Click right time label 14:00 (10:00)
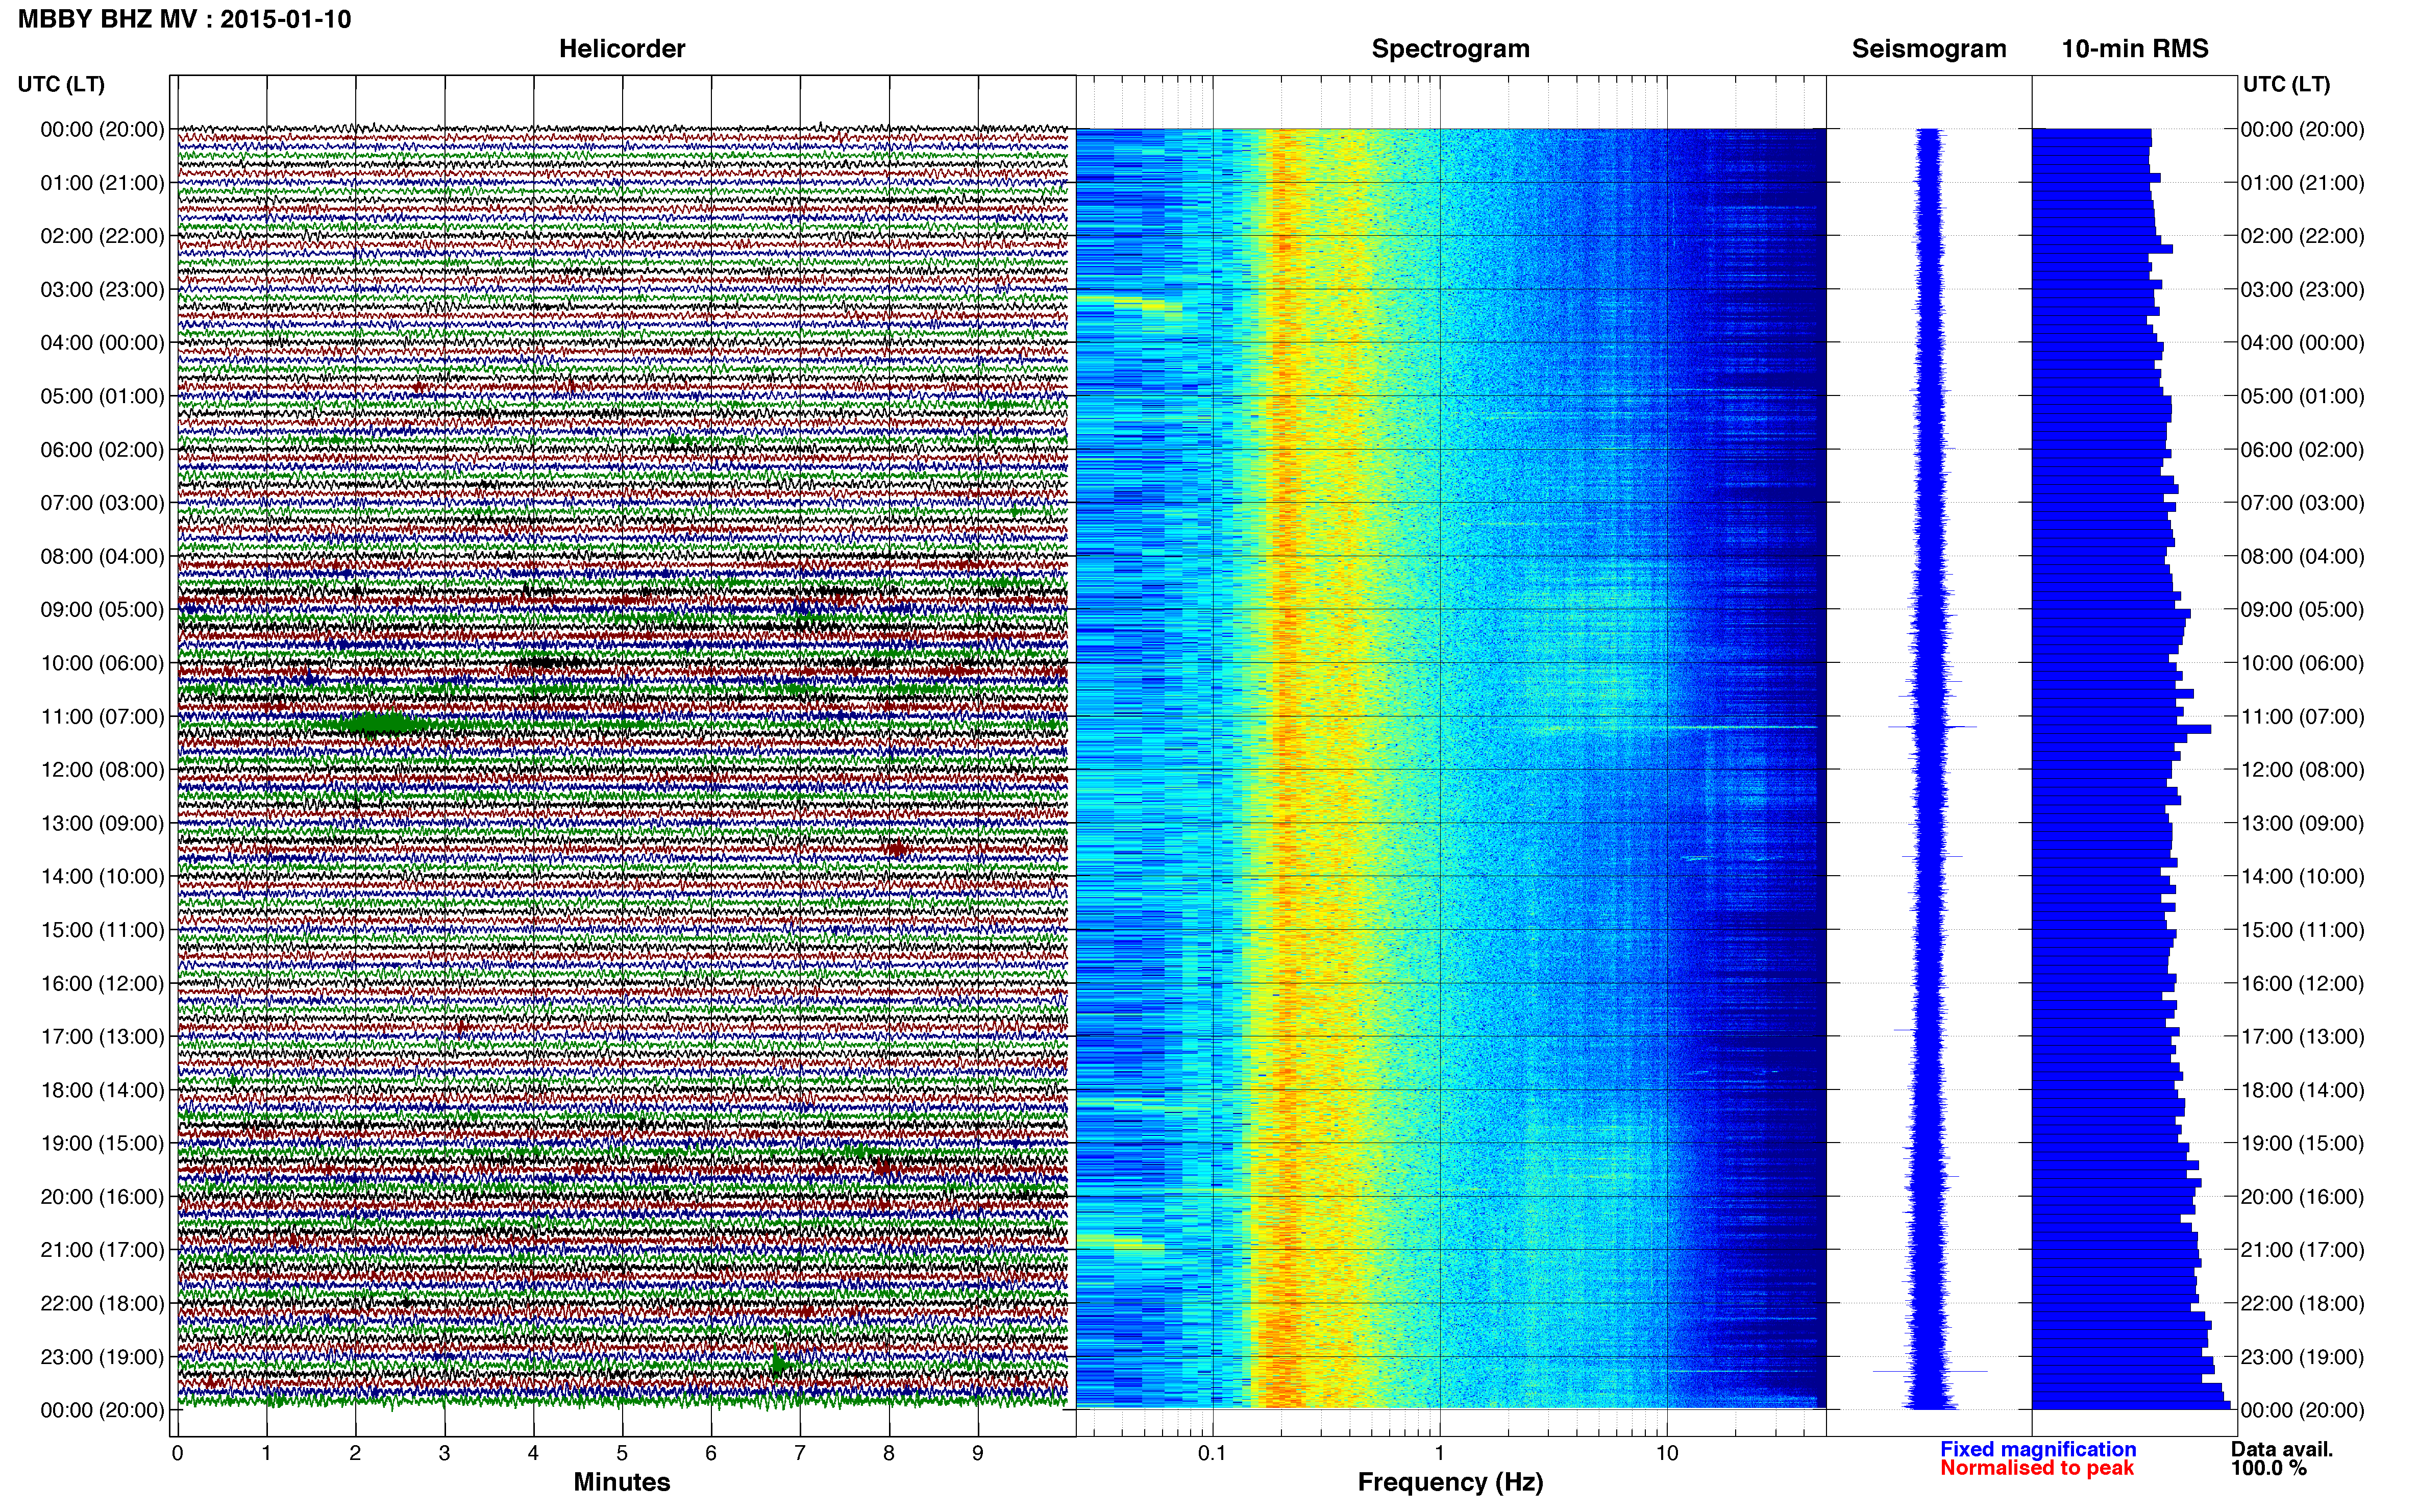2419x1512 pixels. (x=2302, y=877)
